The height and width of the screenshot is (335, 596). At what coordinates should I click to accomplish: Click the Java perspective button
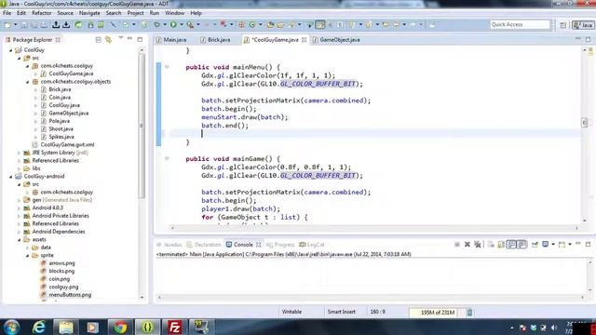pos(583,25)
